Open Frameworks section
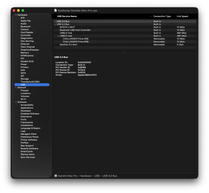The height and width of the screenshot is (193, 209). [x=27, y=122]
